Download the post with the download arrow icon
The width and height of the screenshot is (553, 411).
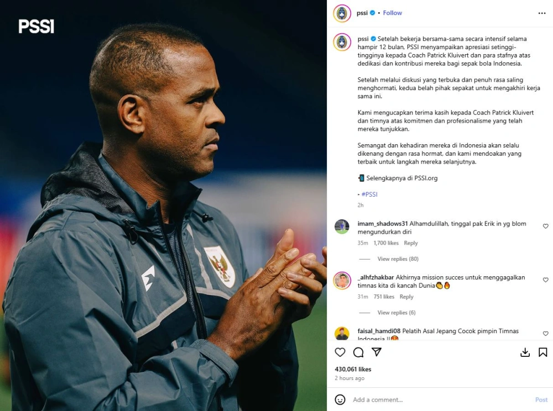tap(525, 352)
